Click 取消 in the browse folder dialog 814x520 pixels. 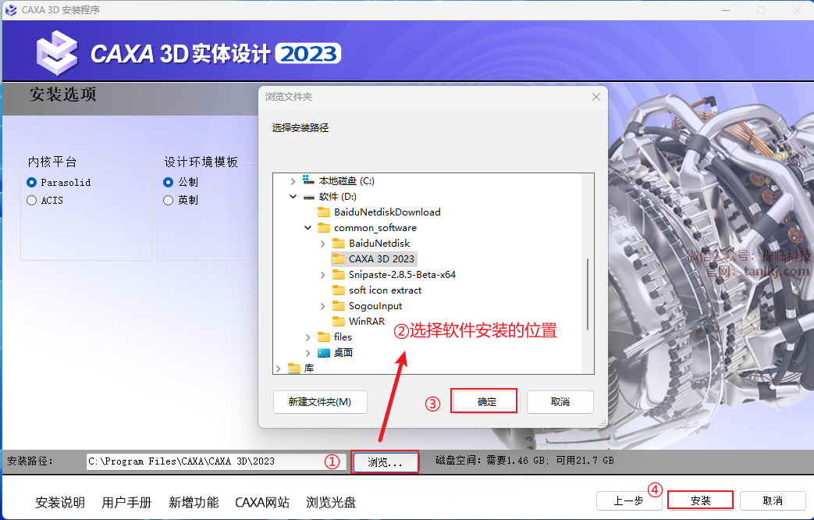coord(560,402)
